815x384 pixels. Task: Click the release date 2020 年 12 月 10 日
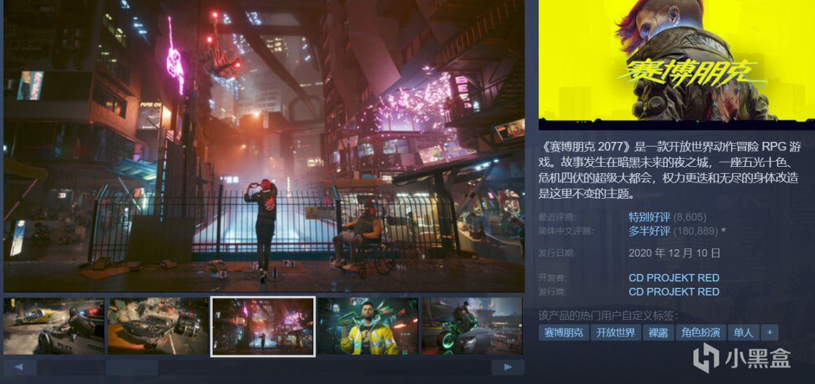point(674,253)
